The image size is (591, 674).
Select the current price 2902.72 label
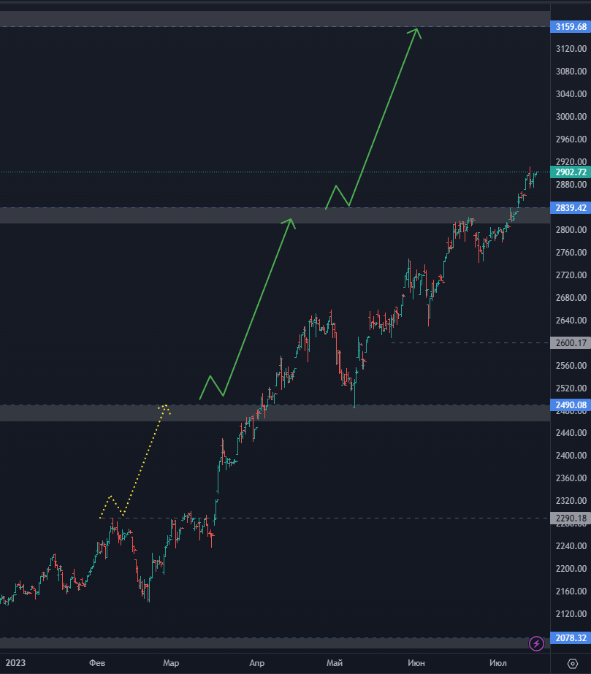571,172
